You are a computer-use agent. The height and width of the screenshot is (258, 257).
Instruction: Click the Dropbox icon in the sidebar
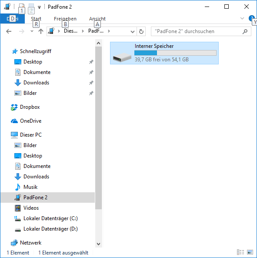pos(14,107)
